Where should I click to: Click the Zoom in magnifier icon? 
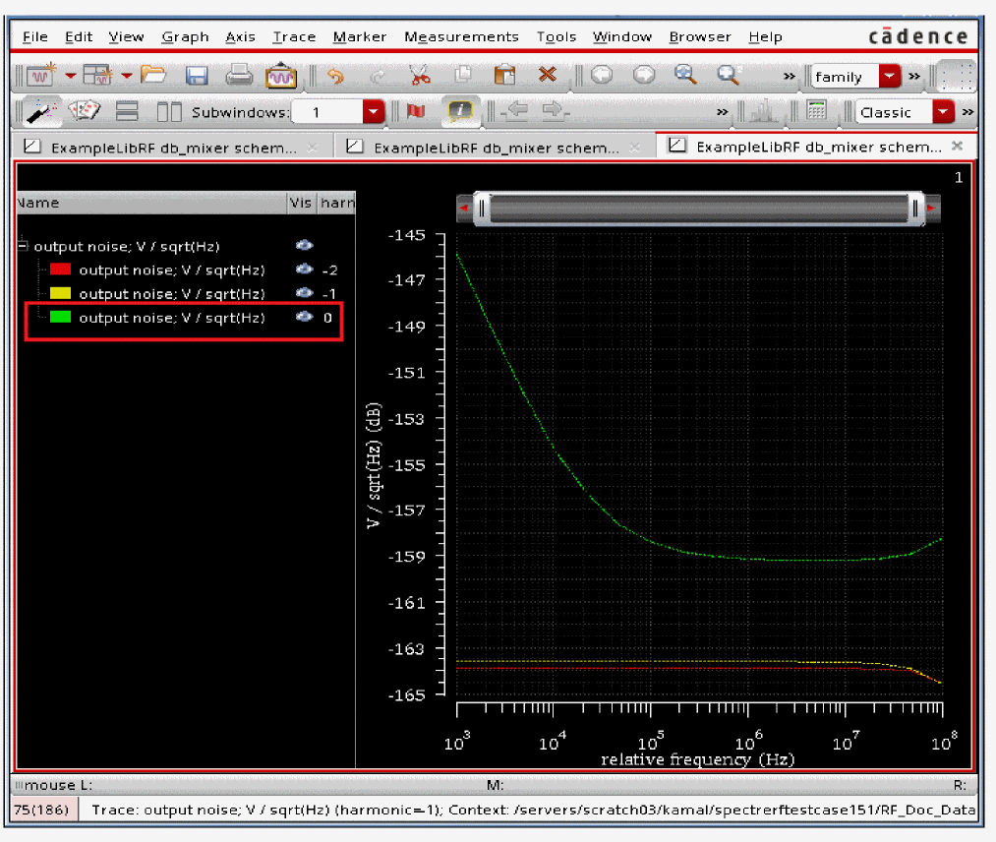[685, 75]
